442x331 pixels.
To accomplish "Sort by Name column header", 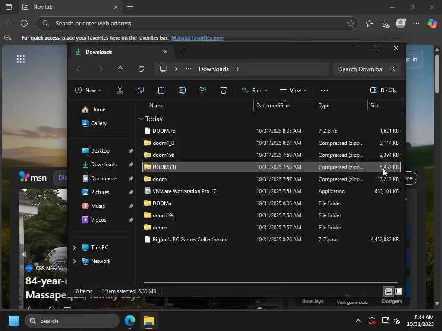I will [156, 106].
